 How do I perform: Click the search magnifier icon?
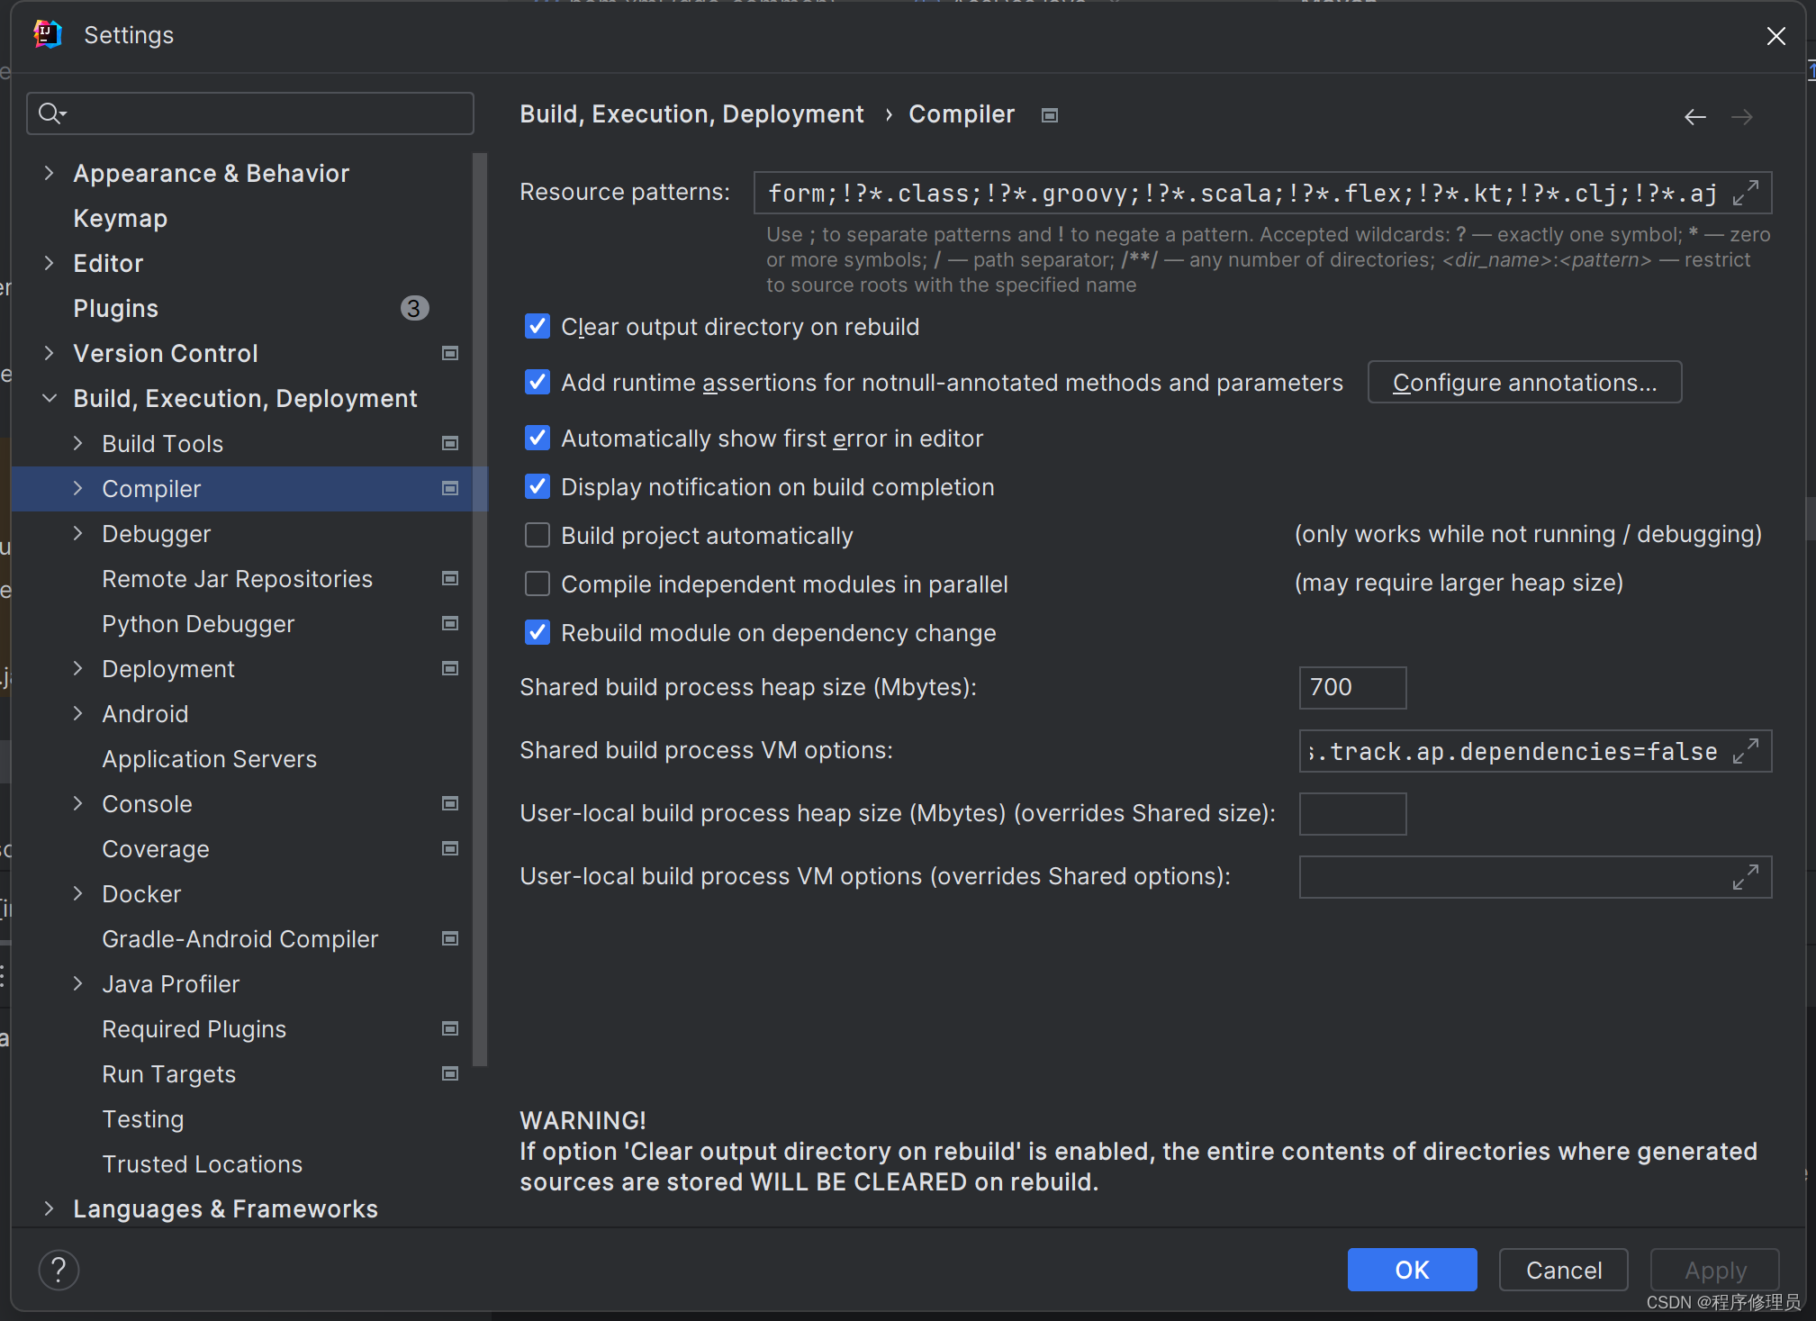click(51, 113)
